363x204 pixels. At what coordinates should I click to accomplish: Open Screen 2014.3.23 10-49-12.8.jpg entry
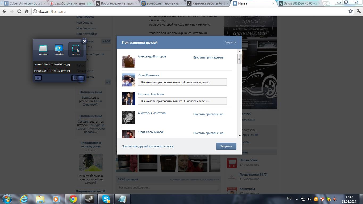(52, 64)
